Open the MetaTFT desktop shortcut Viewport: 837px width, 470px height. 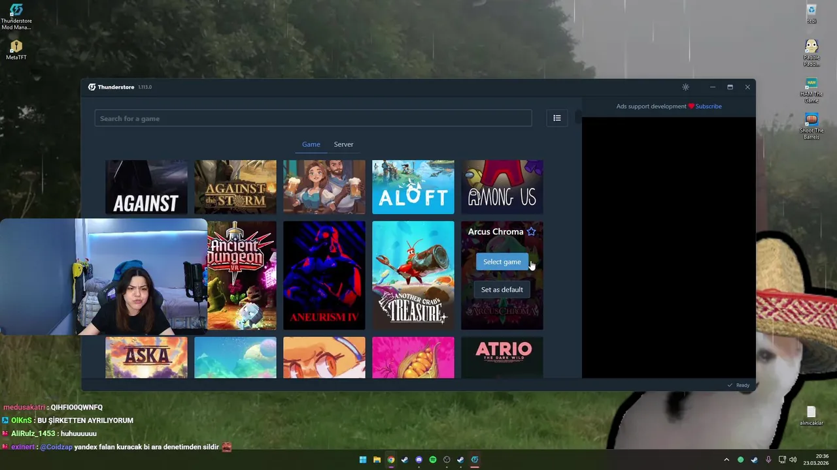point(16,50)
